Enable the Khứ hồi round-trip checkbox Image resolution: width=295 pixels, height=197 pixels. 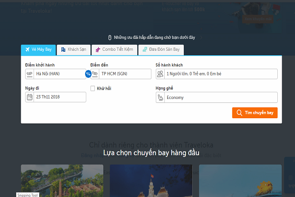pos(92,89)
